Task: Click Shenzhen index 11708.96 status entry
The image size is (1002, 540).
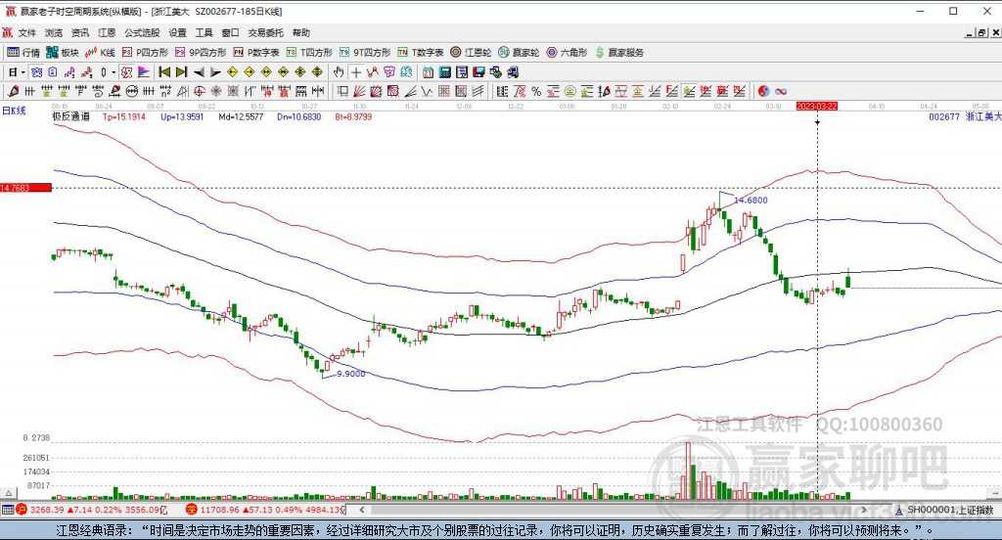Action: pyautogui.click(x=265, y=510)
